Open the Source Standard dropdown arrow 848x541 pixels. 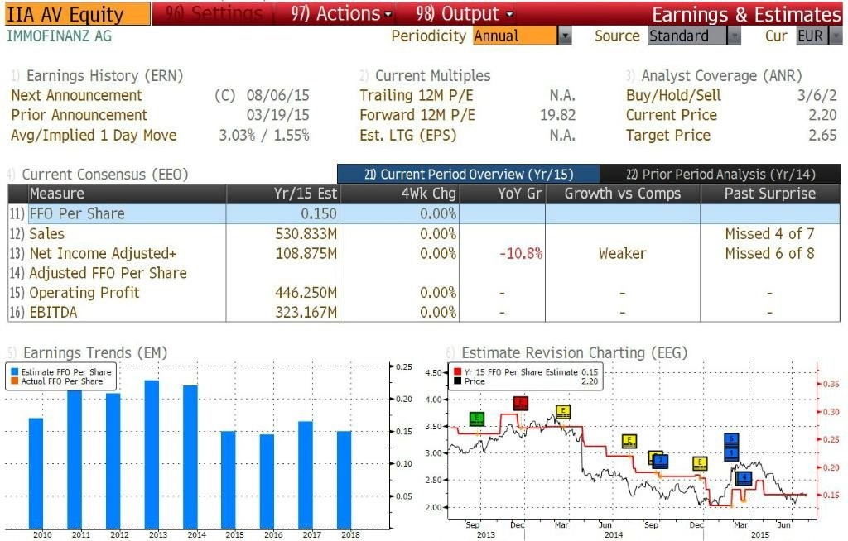(x=734, y=36)
